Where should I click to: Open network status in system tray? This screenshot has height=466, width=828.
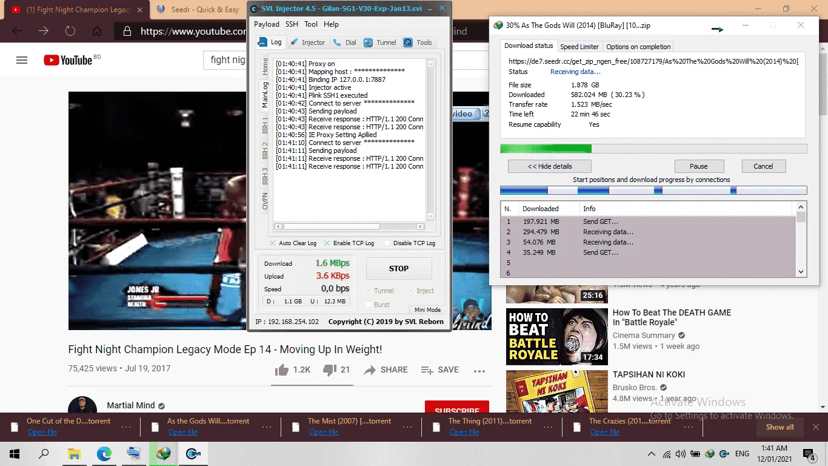(667, 454)
